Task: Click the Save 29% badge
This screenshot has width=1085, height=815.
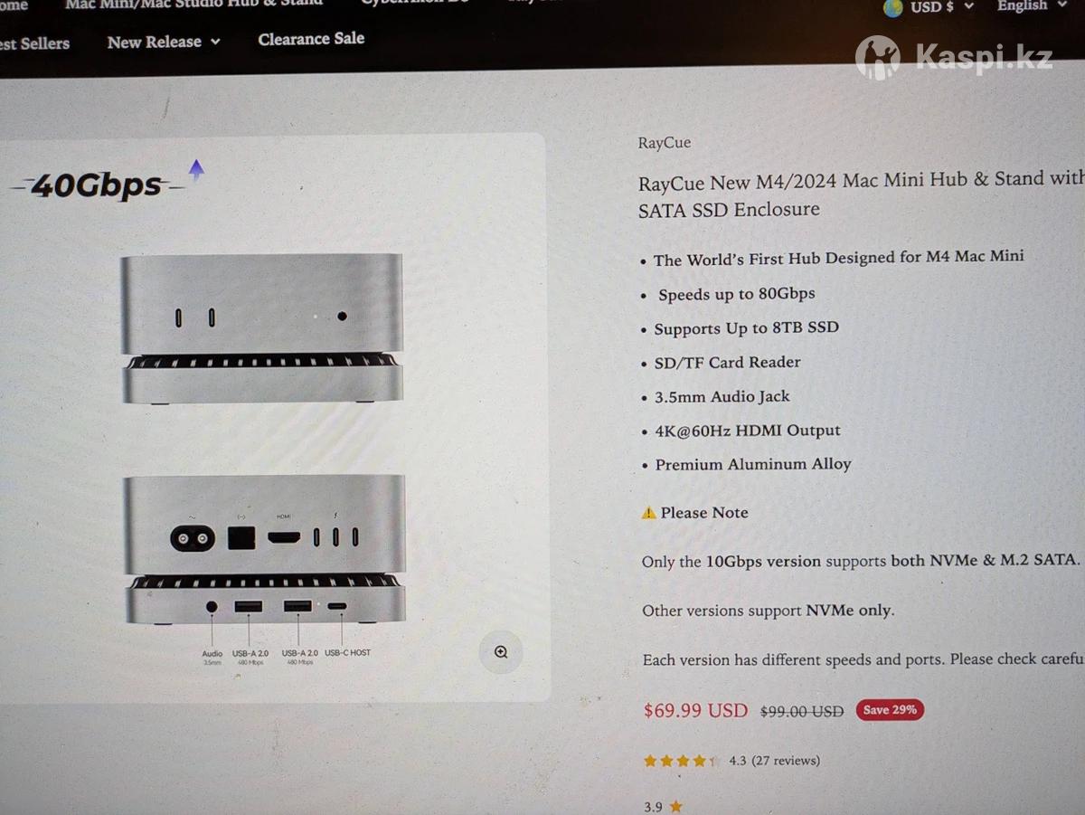Action: pos(890,710)
